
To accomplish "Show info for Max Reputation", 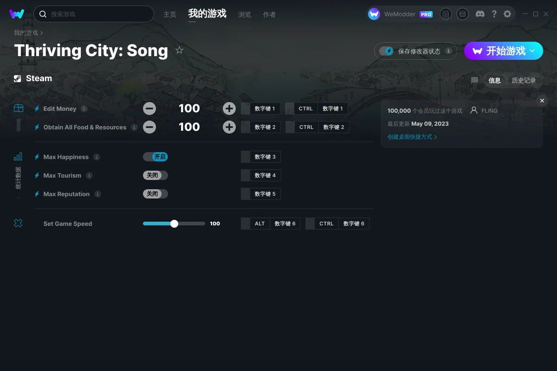I will coord(97,194).
